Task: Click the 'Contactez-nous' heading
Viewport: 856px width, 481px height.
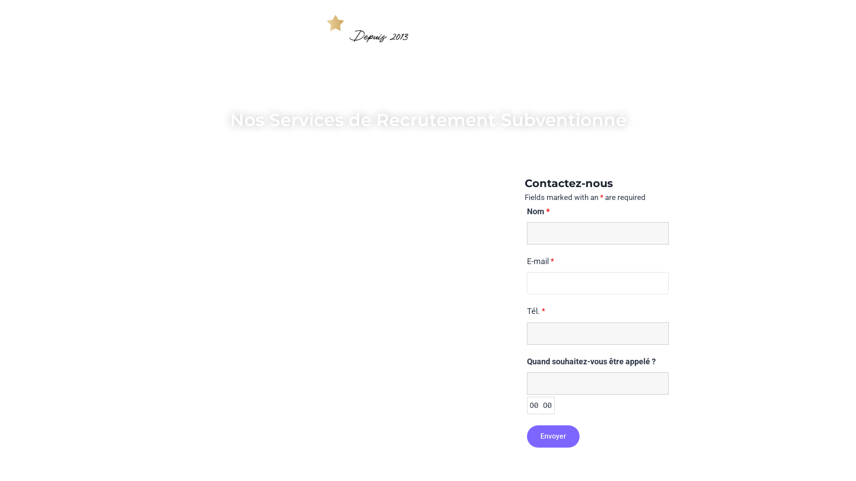Action: click(x=568, y=183)
